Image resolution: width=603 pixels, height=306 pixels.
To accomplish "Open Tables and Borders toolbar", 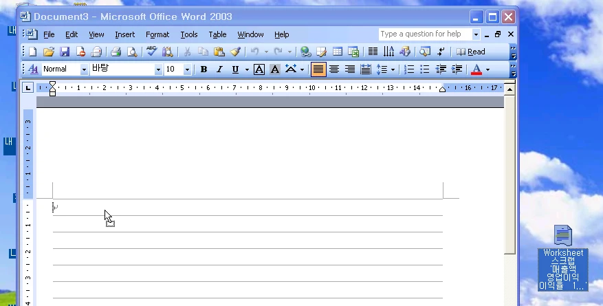I will [x=321, y=52].
